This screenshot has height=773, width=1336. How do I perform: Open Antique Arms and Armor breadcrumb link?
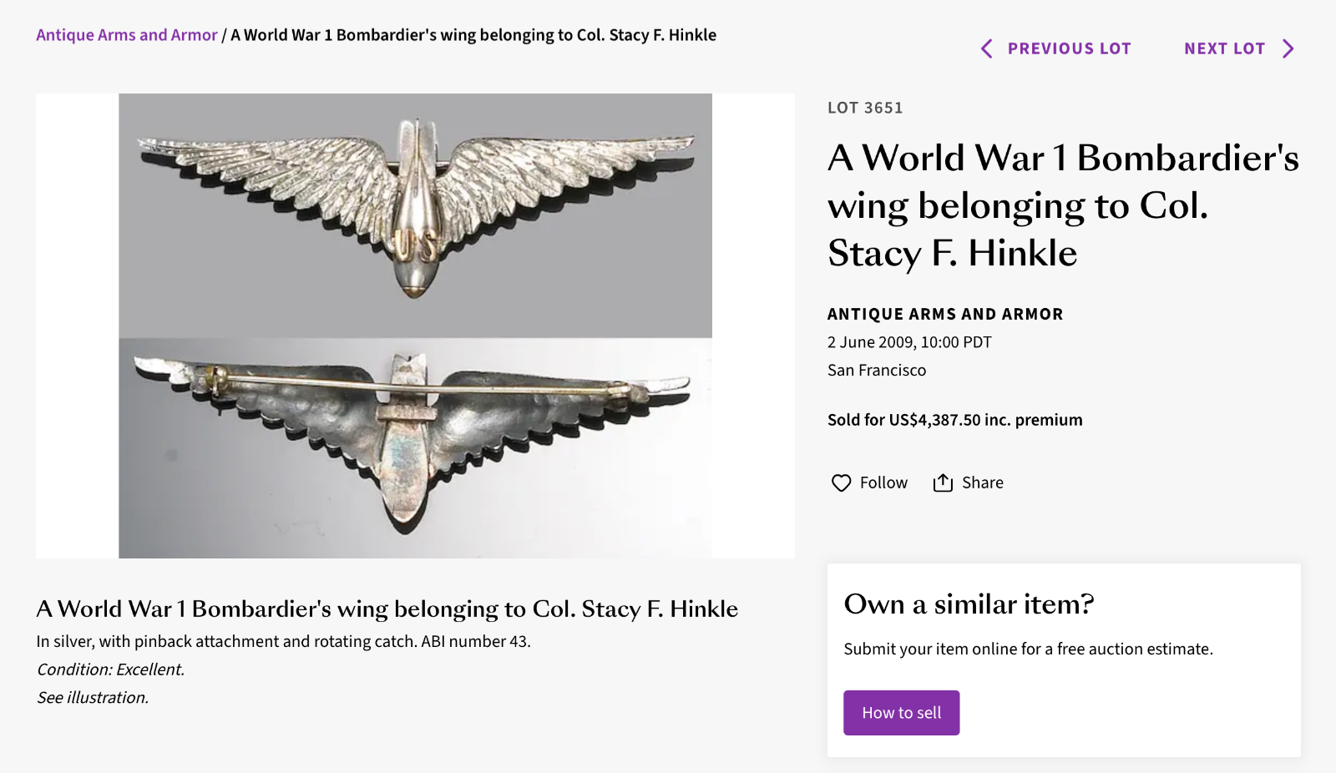click(126, 35)
